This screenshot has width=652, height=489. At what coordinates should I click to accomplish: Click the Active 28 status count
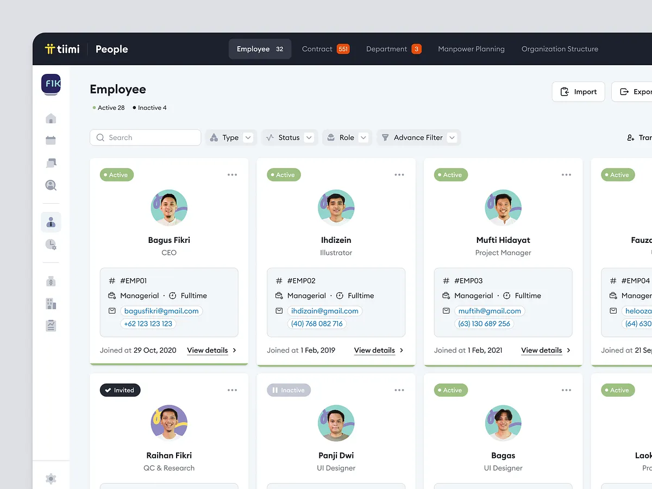pyautogui.click(x=109, y=108)
